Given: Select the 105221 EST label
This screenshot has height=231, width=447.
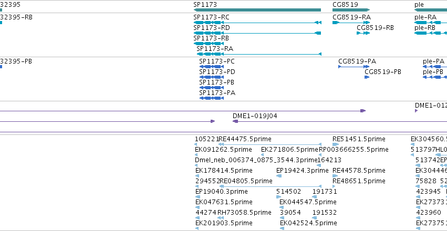Looking at the screenshot, I should 206,139.
